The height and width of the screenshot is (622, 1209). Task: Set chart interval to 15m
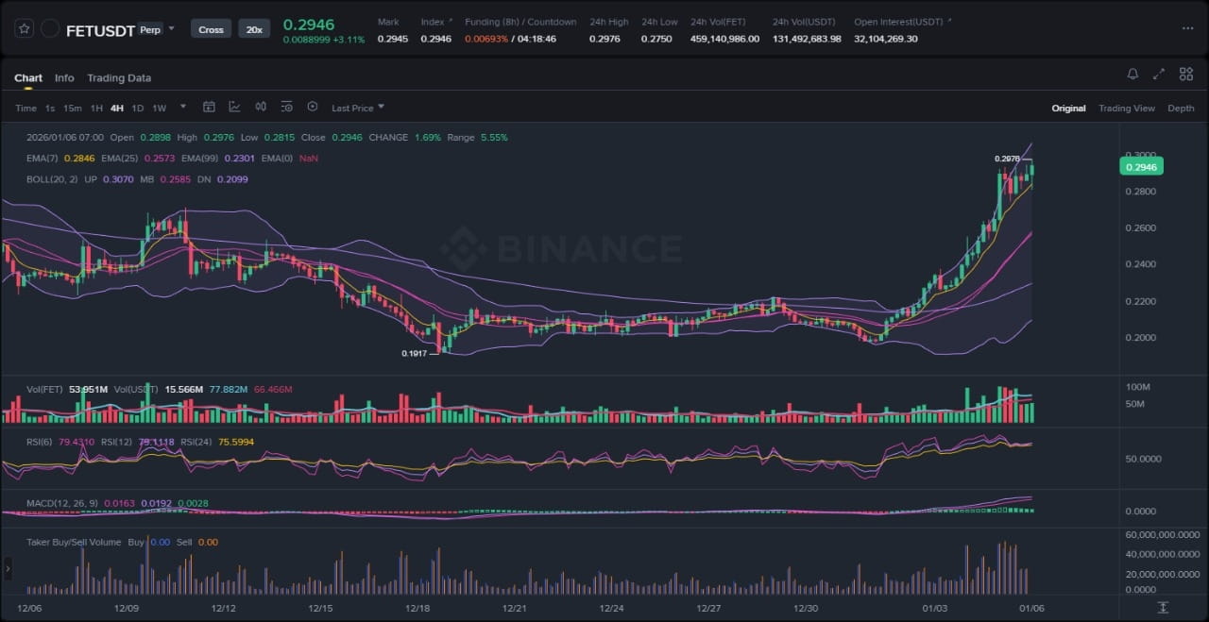coord(72,109)
